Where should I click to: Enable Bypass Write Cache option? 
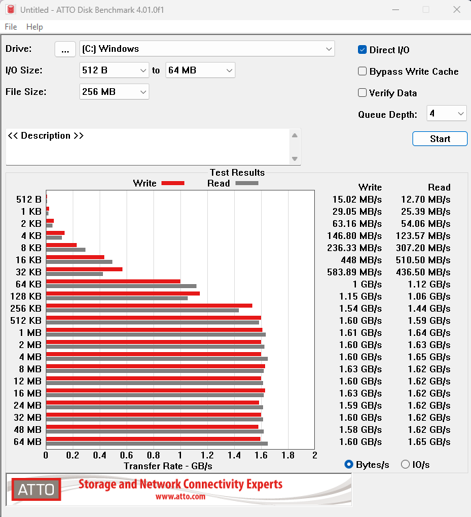tap(362, 71)
